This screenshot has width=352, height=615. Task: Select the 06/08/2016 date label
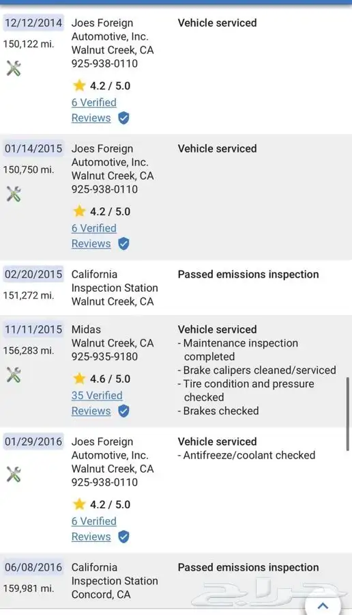click(x=33, y=567)
